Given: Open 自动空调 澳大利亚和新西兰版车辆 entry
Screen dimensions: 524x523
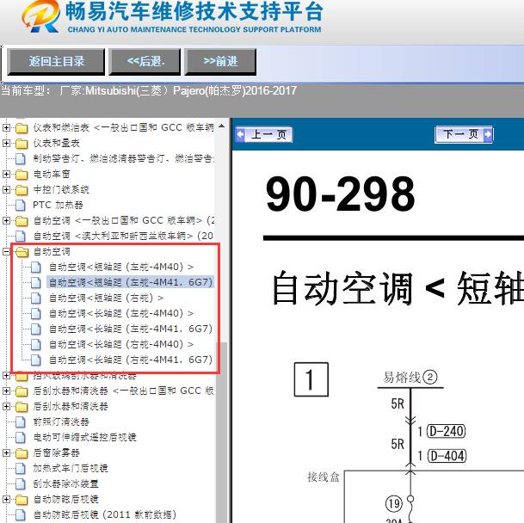Looking at the screenshot, I should point(123,237).
